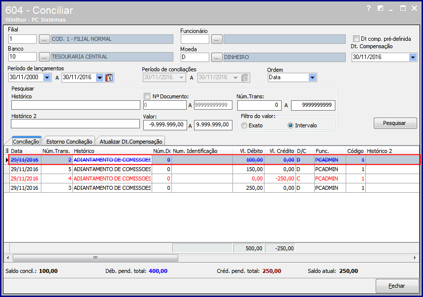Click the Fechar button
This screenshot has height=297, width=423.
[x=396, y=286]
